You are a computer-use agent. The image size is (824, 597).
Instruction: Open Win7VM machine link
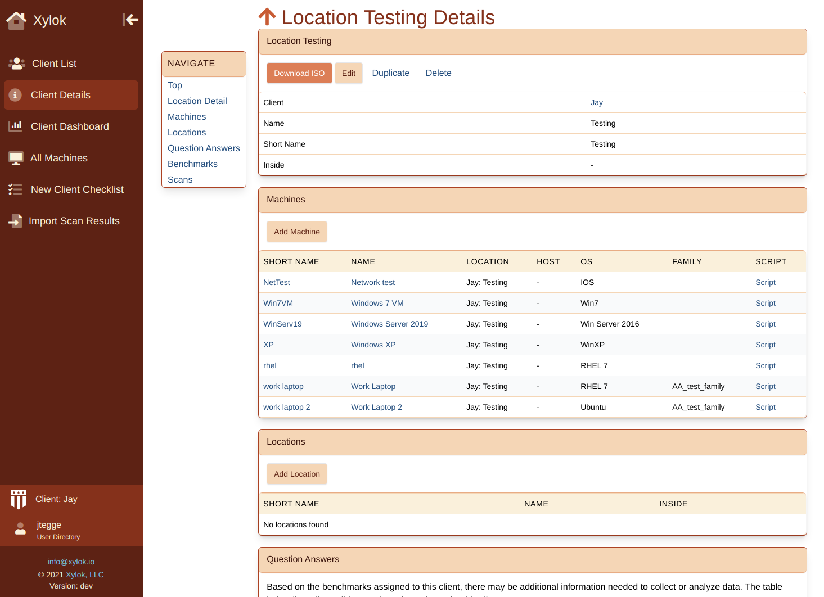pyautogui.click(x=278, y=303)
